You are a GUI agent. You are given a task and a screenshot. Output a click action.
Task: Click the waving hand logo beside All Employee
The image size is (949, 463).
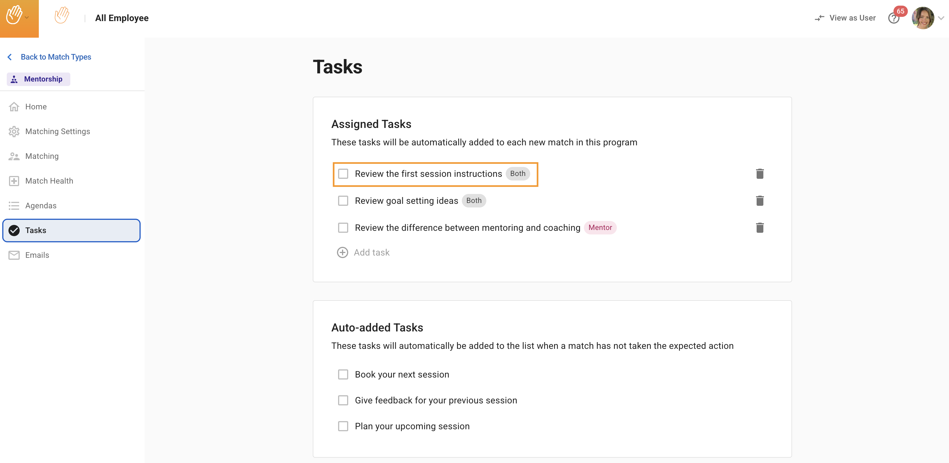pyautogui.click(x=62, y=16)
